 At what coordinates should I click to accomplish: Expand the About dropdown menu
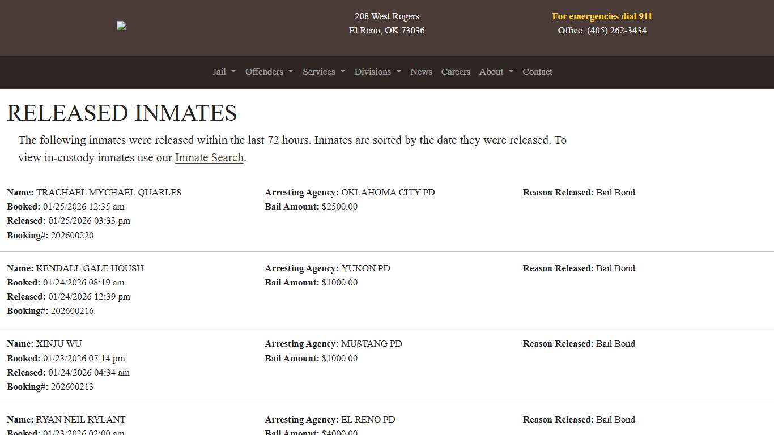pos(496,72)
